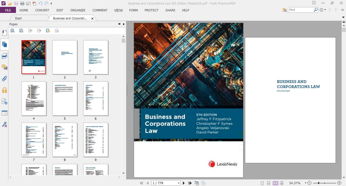
Task: Open the Attachments paperclip panel
Action: [4, 79]
